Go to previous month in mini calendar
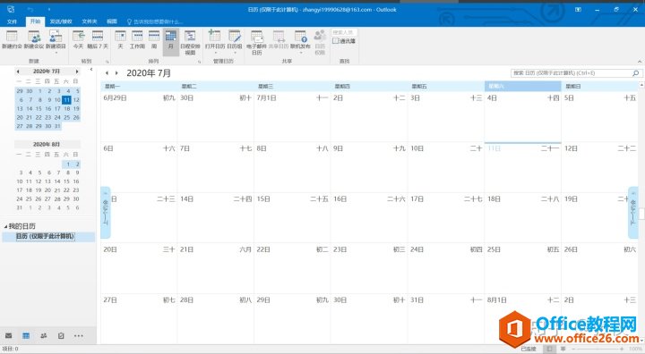 click(x=18, y=72)
